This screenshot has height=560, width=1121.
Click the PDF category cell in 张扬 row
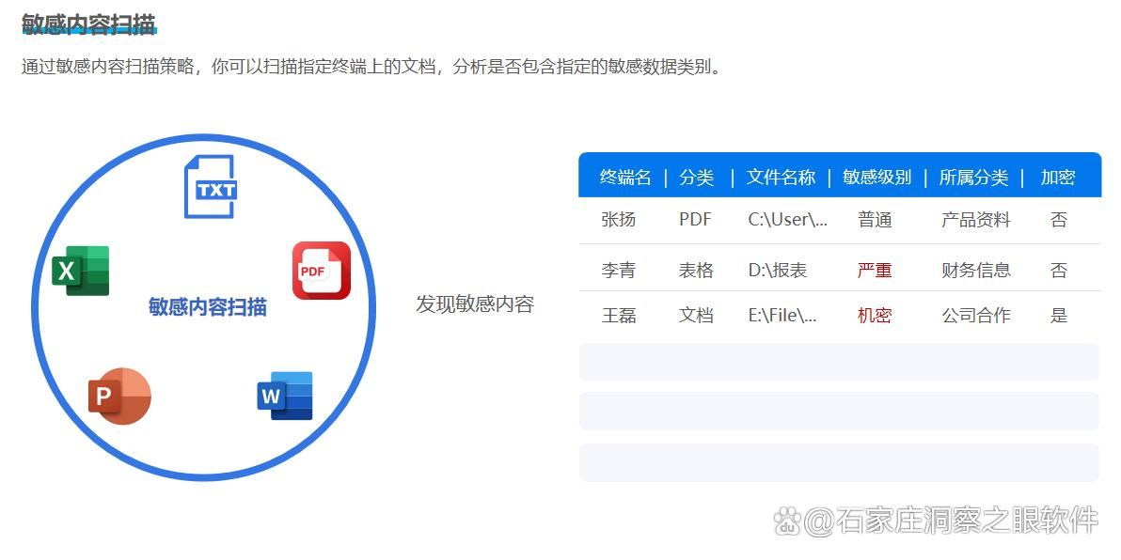click(x=695, y=220)
